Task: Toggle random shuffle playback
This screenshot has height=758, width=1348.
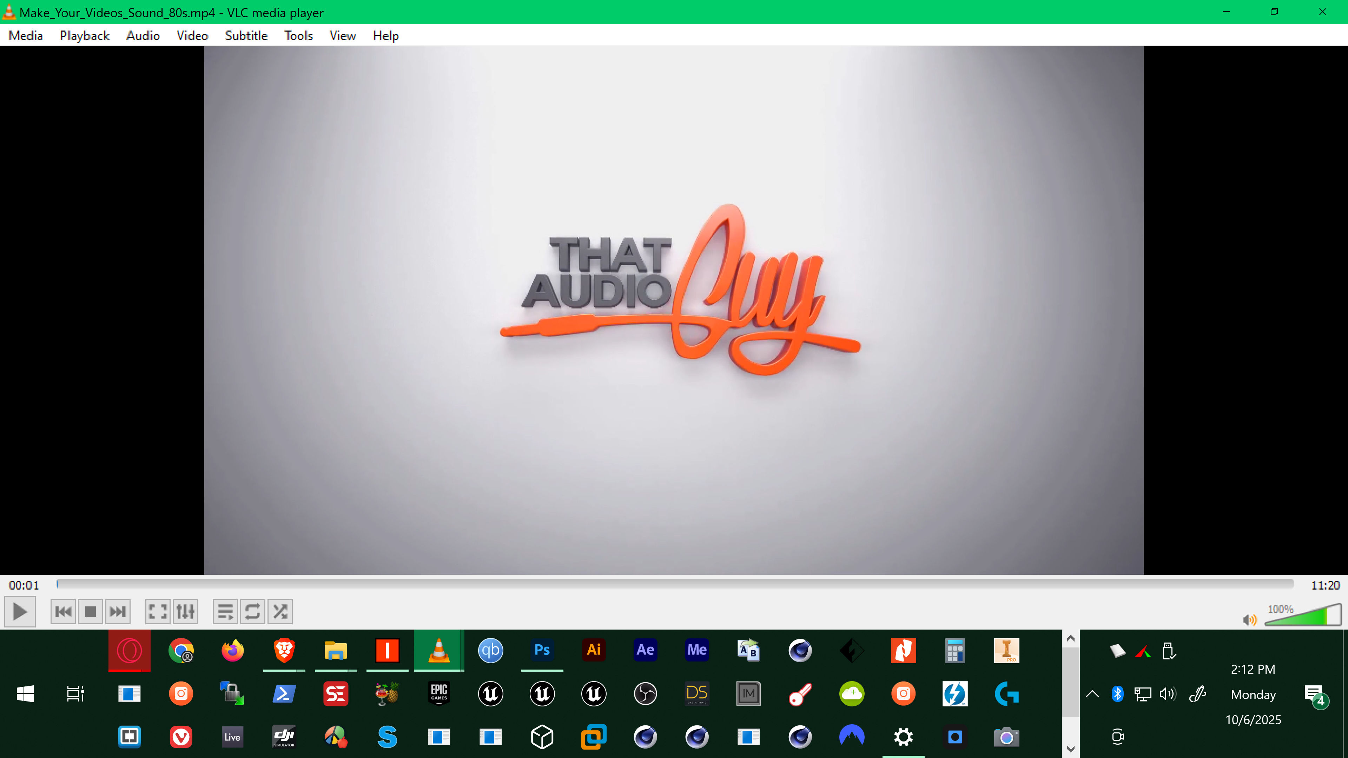Action: [x=280, y=612]
